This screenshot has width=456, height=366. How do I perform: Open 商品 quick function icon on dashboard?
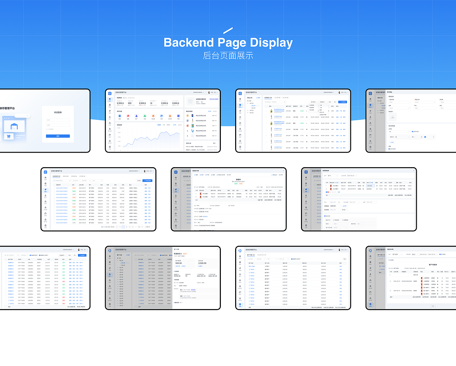tap(120, 116)
